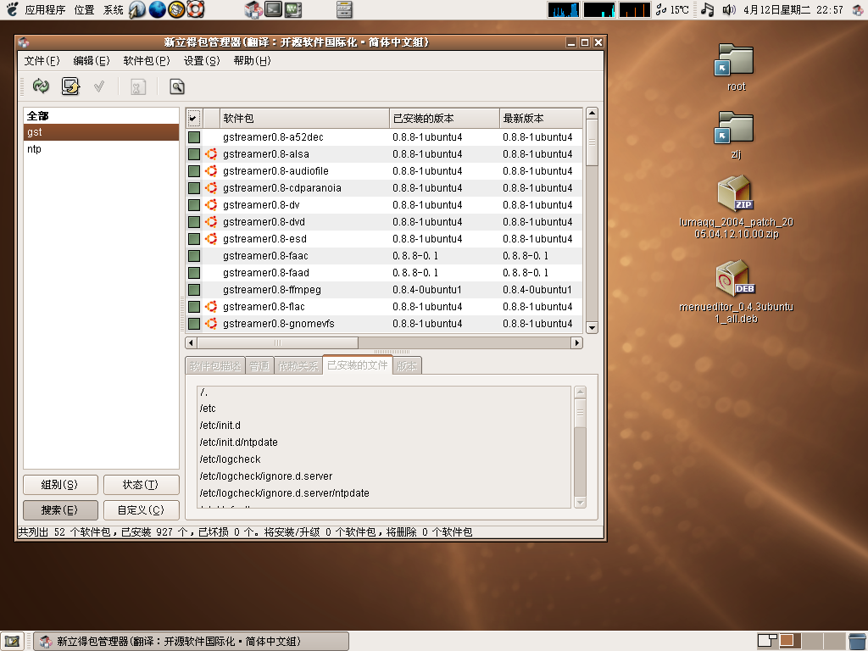Image resolution: width=868 pixels, height=651 pixels.
Task: Click the 状态(T) button
Action: pyautogui.click(x=142, y=485)
